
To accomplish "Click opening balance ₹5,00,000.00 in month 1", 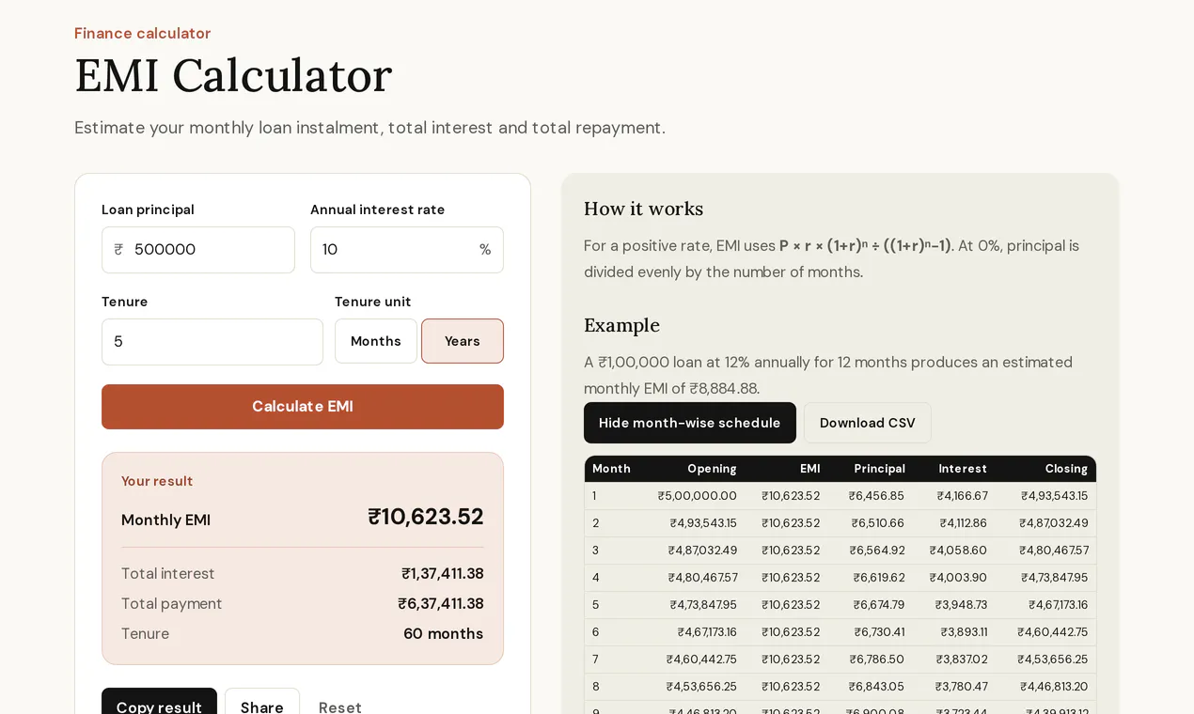I will (698, 496).
